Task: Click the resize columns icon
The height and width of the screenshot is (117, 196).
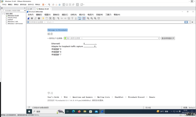Action: point(99,18)
